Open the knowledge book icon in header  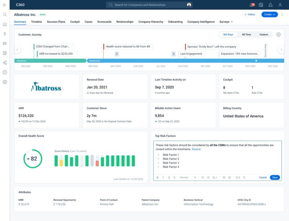pyautogui.click(x=261, y=5)
